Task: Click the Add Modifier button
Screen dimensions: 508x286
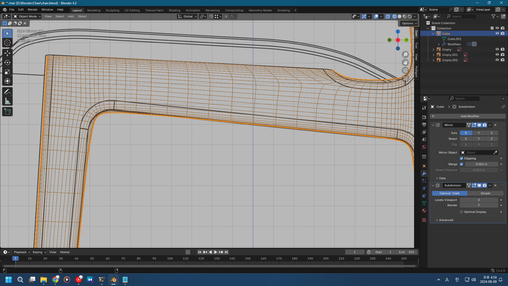Action: pos(468,116)
